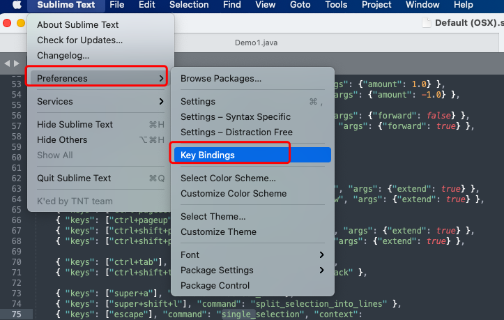
Task: Open the Edit menu
Action: pyautogui.click(x=147, y=5)
